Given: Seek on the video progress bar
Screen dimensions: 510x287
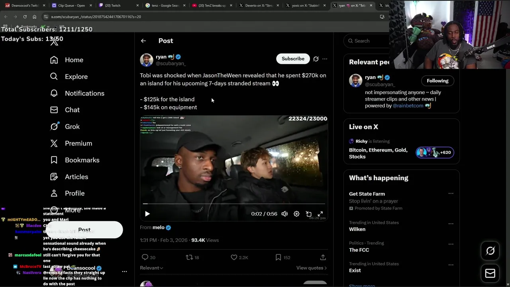Looking at the screenshot, I should (234, 204).
